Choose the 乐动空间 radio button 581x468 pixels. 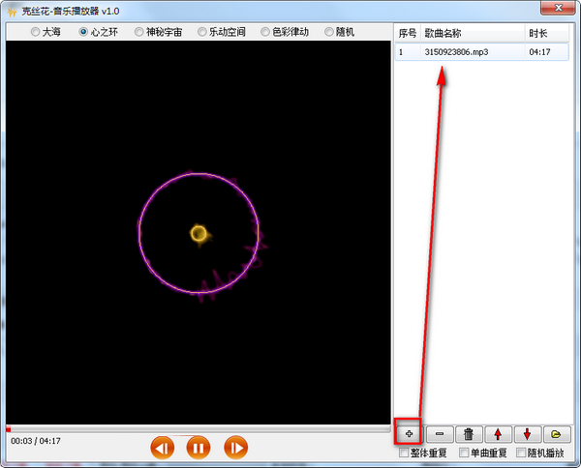(x=222, y=32)
